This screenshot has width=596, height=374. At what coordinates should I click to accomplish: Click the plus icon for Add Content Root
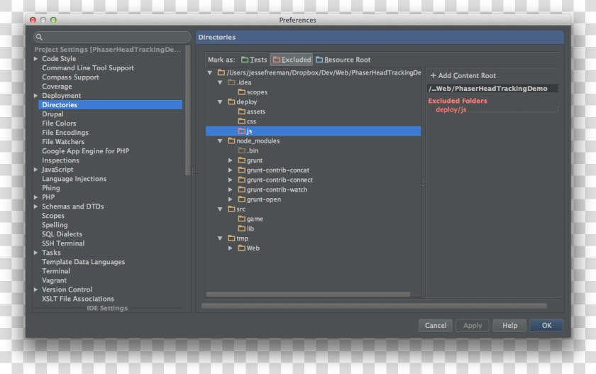click(x=433, y=76)
